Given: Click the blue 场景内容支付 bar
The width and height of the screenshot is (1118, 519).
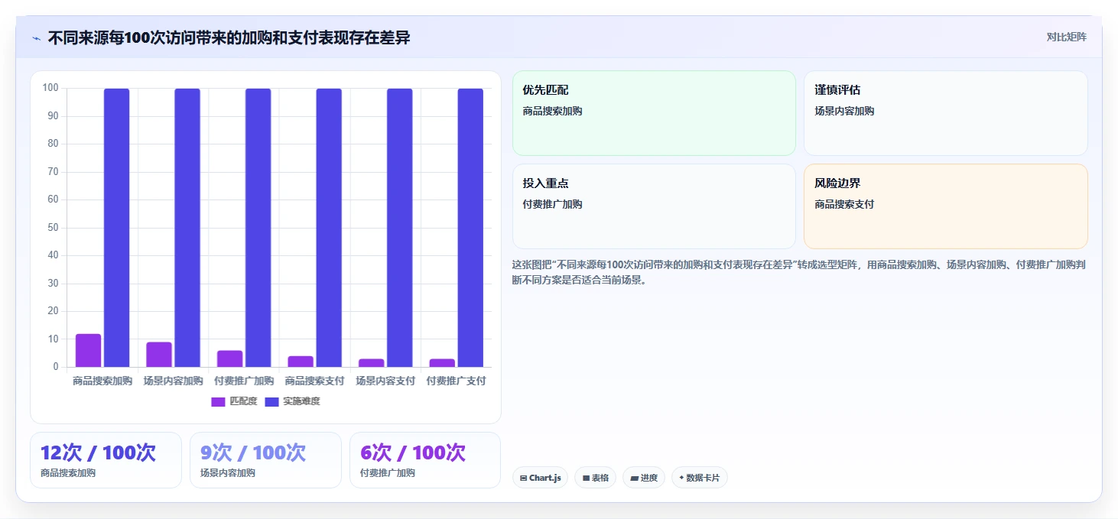Looking at the screenshot, I should (399, 228).
